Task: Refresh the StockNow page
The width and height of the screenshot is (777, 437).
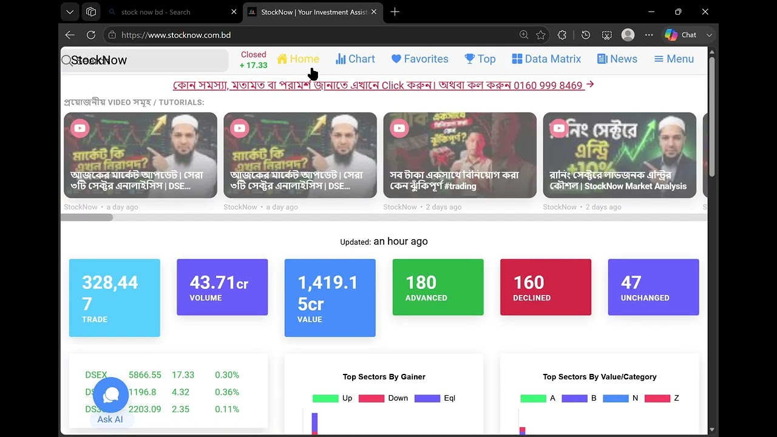Action: point(91,35)
